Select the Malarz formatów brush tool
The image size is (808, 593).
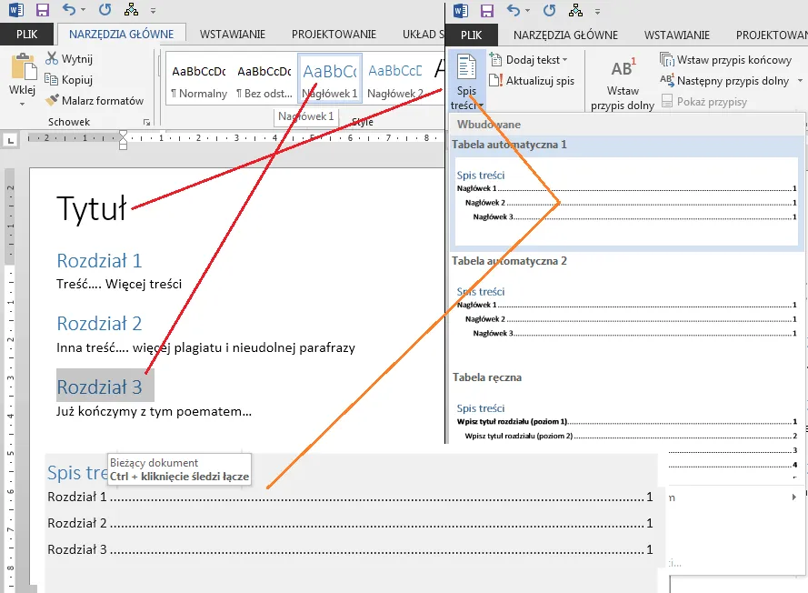pyautogui.click(x=52, y=100)
